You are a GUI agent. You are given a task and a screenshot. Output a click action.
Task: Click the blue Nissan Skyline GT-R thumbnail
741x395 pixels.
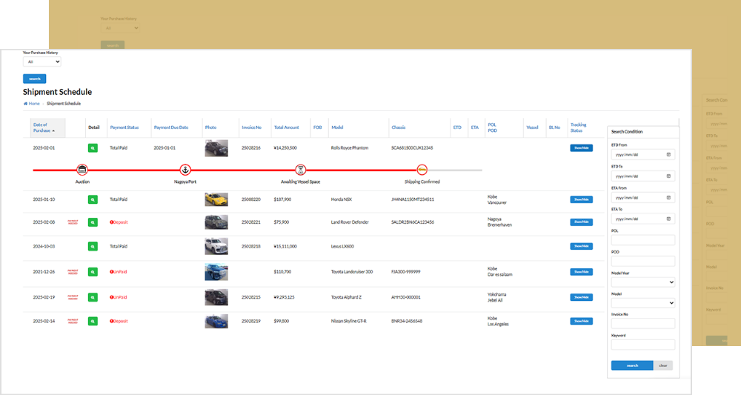pyautogui.click(x=216, y=322)
